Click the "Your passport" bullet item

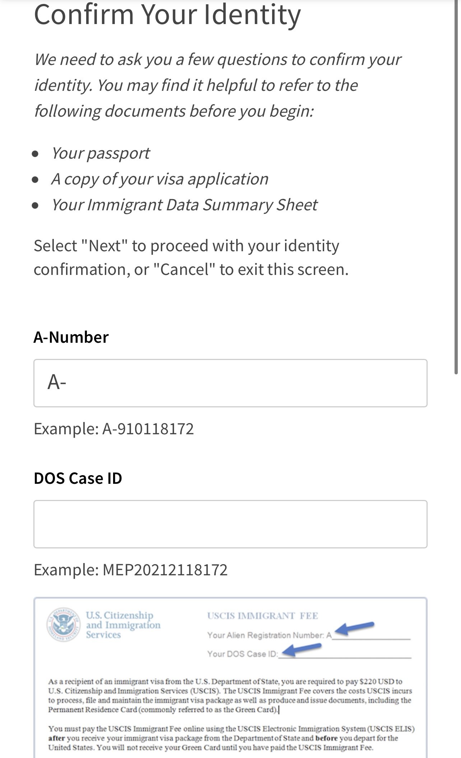click(101, 153)
